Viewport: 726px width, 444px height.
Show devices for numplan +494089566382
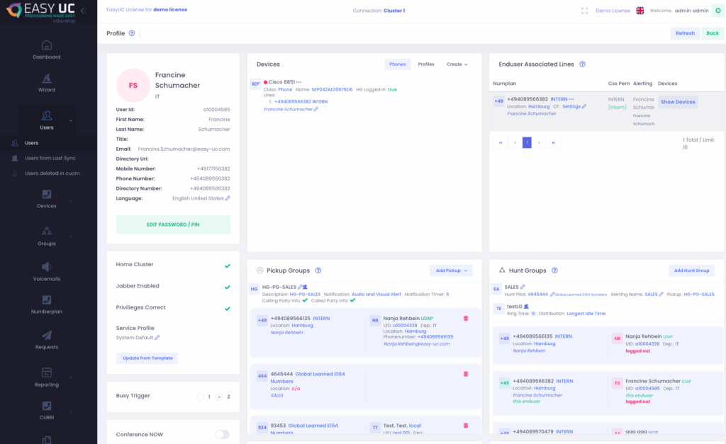point(677,101)
